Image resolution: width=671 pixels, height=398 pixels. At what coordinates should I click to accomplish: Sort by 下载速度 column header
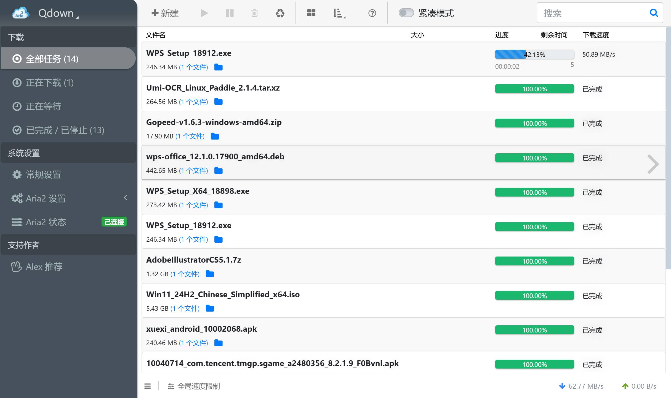[596, 35]
